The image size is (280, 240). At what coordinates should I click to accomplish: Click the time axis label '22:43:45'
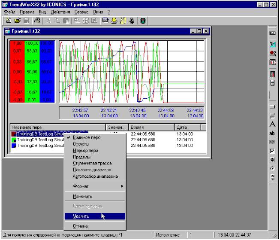coord(138,110)
